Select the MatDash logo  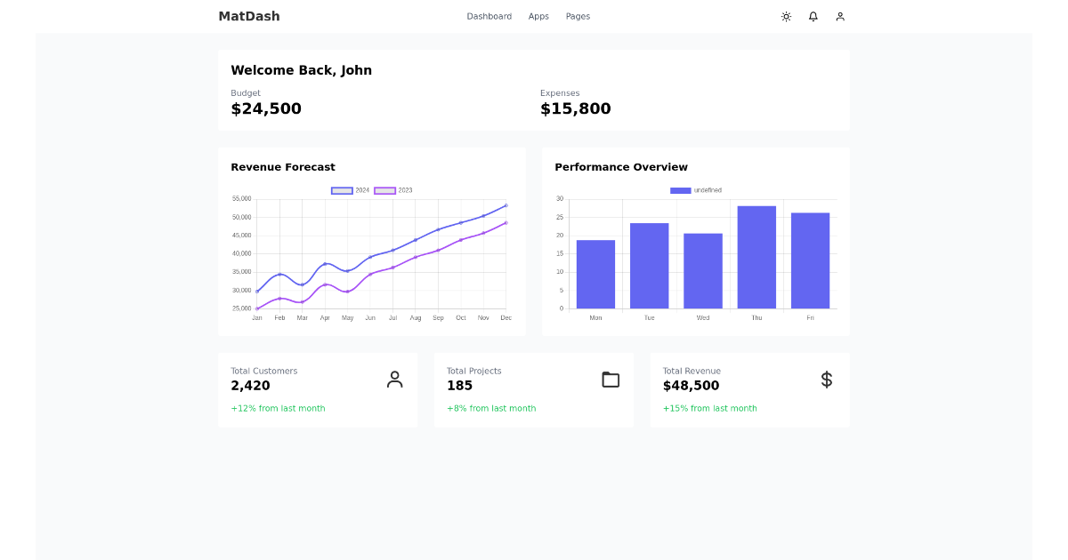coord(248,16)
